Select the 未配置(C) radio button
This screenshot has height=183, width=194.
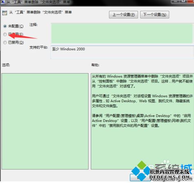tap(5, 26)
